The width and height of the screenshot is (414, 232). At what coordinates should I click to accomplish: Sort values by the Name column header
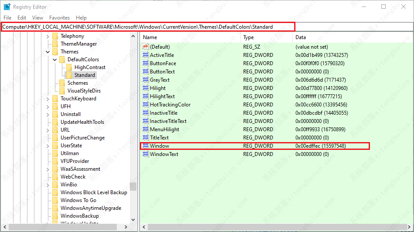point(190,37)
